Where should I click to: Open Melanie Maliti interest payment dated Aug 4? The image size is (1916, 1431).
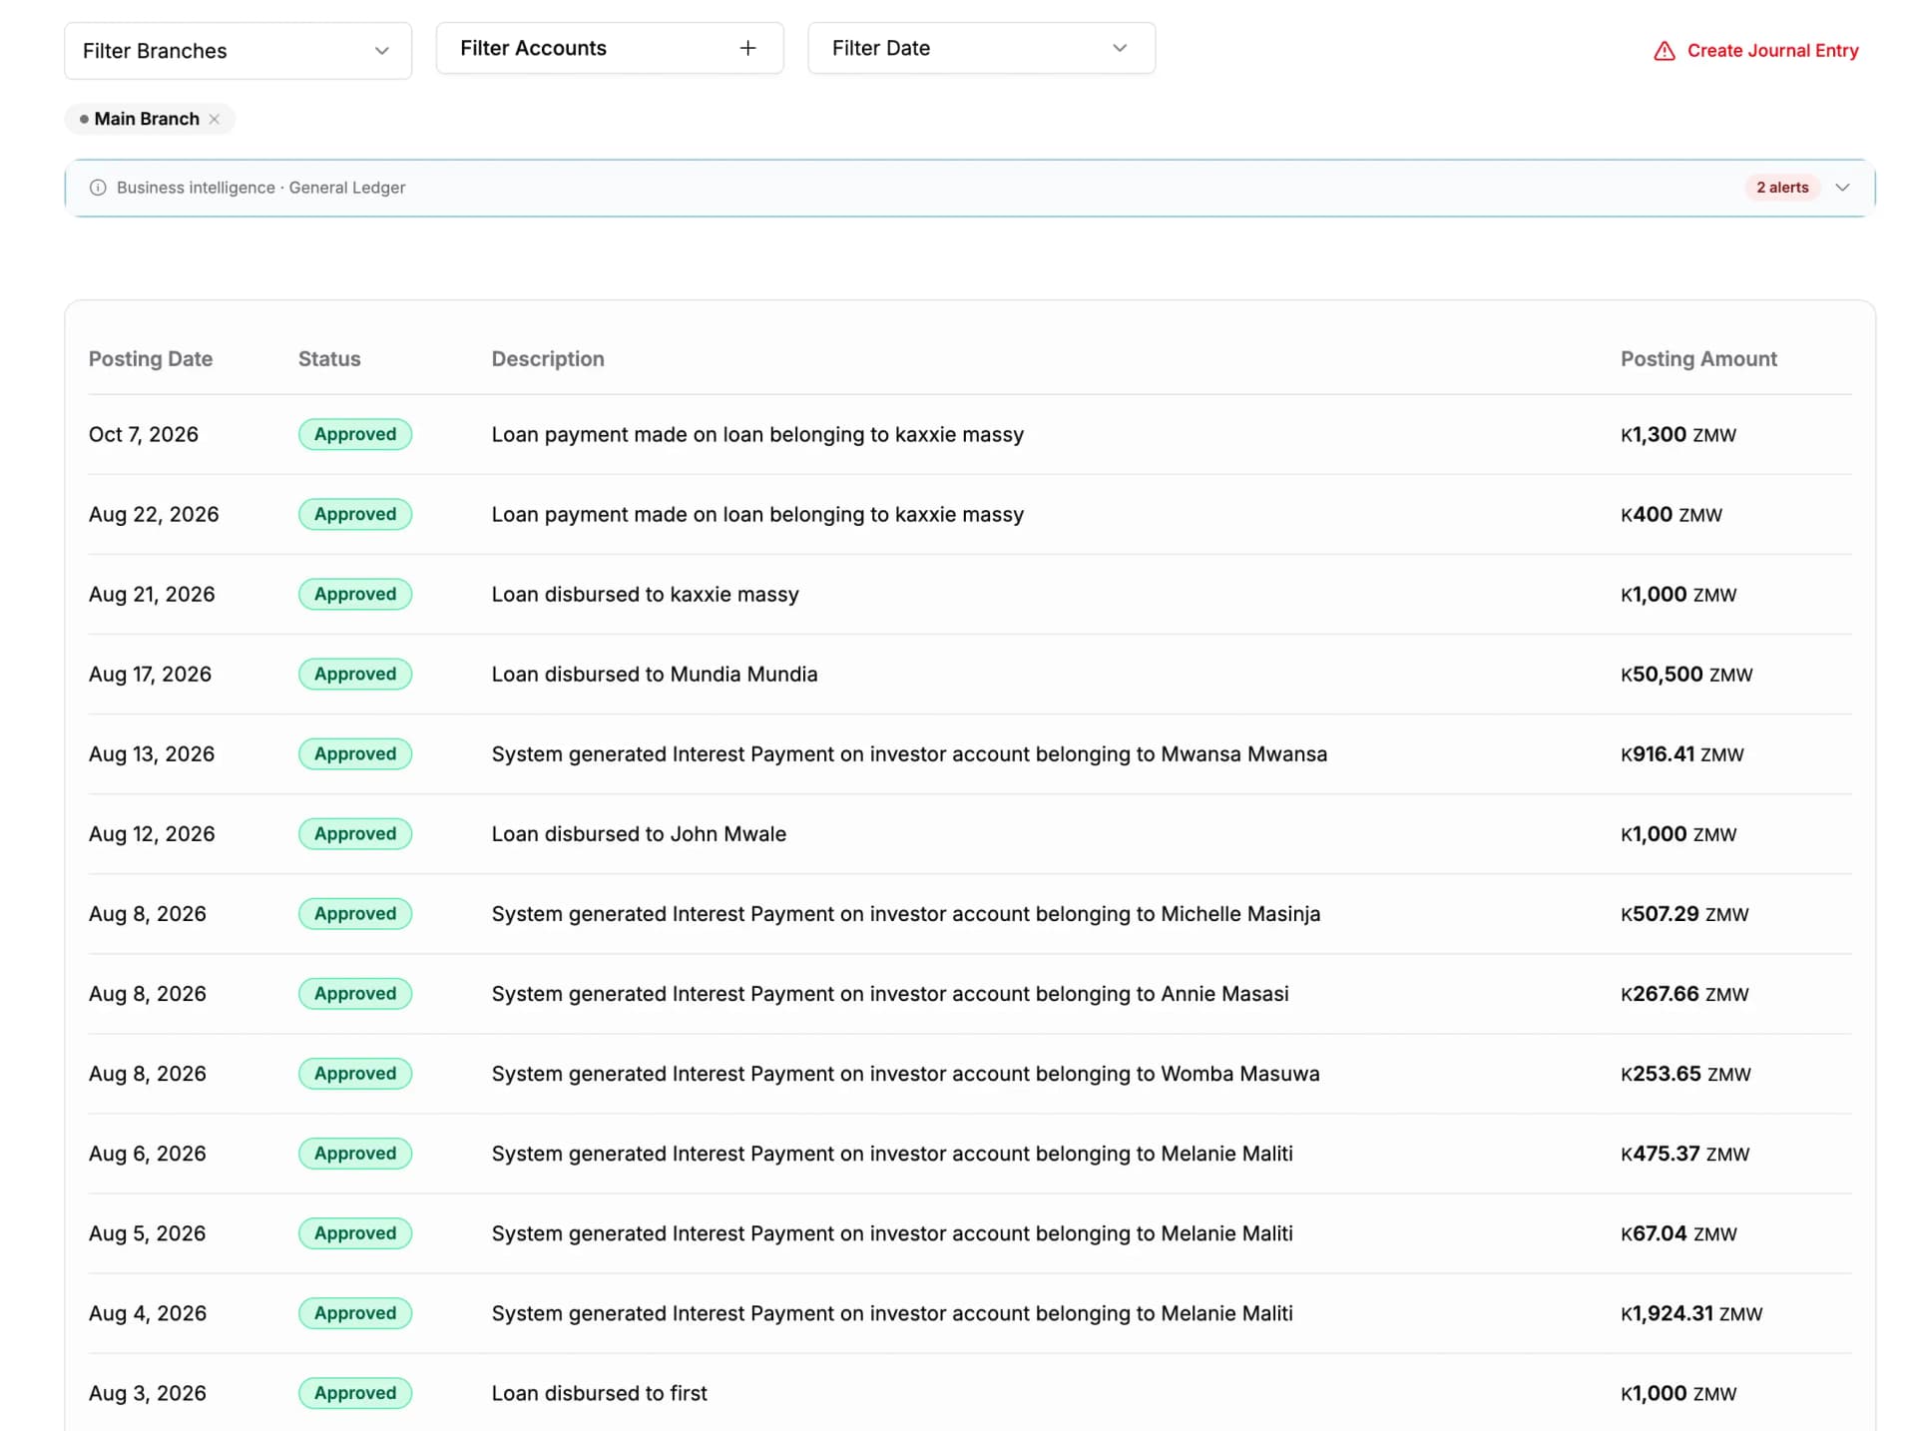892,1312
